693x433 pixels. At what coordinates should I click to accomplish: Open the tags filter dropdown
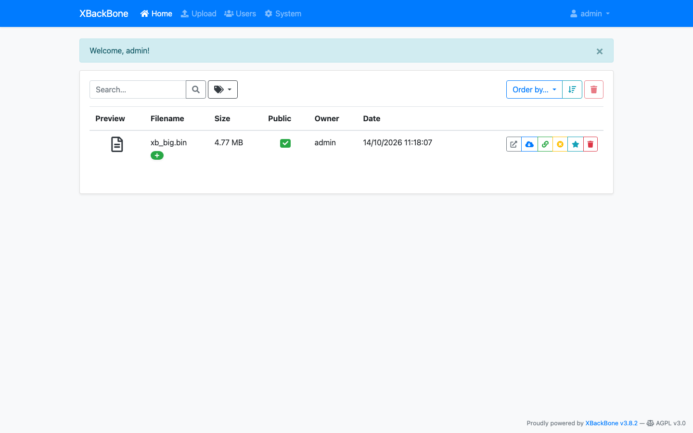point(223,89)
